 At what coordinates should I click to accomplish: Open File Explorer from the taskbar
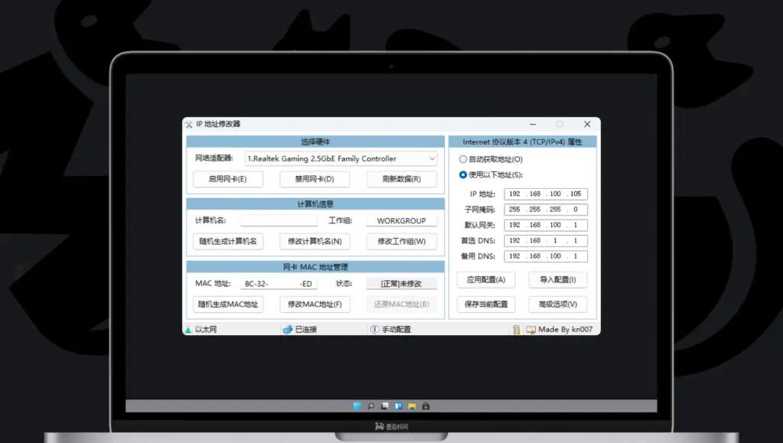pos(412,406)
